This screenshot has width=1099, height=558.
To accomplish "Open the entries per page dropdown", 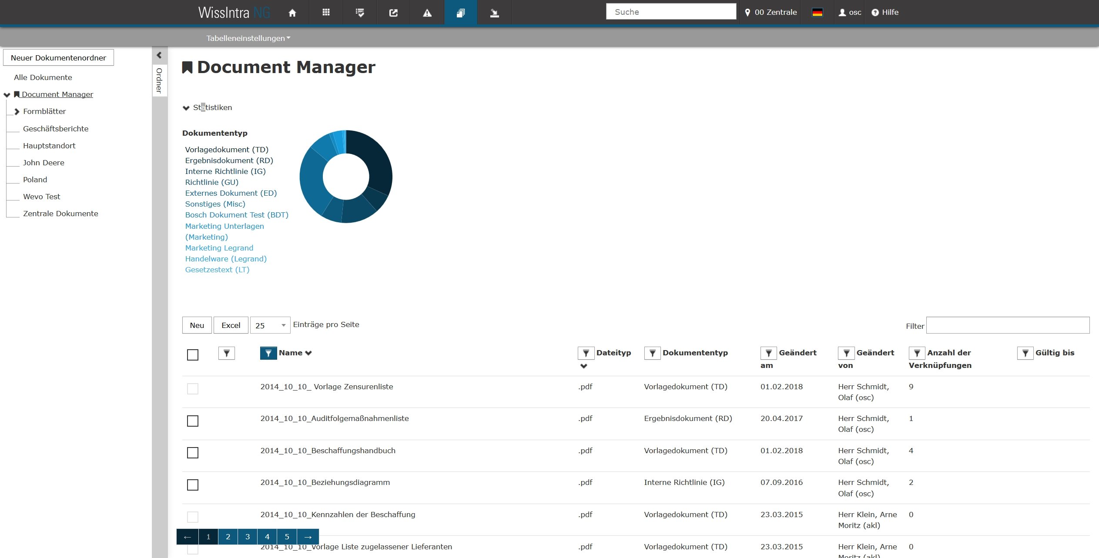I will point(270,325).
